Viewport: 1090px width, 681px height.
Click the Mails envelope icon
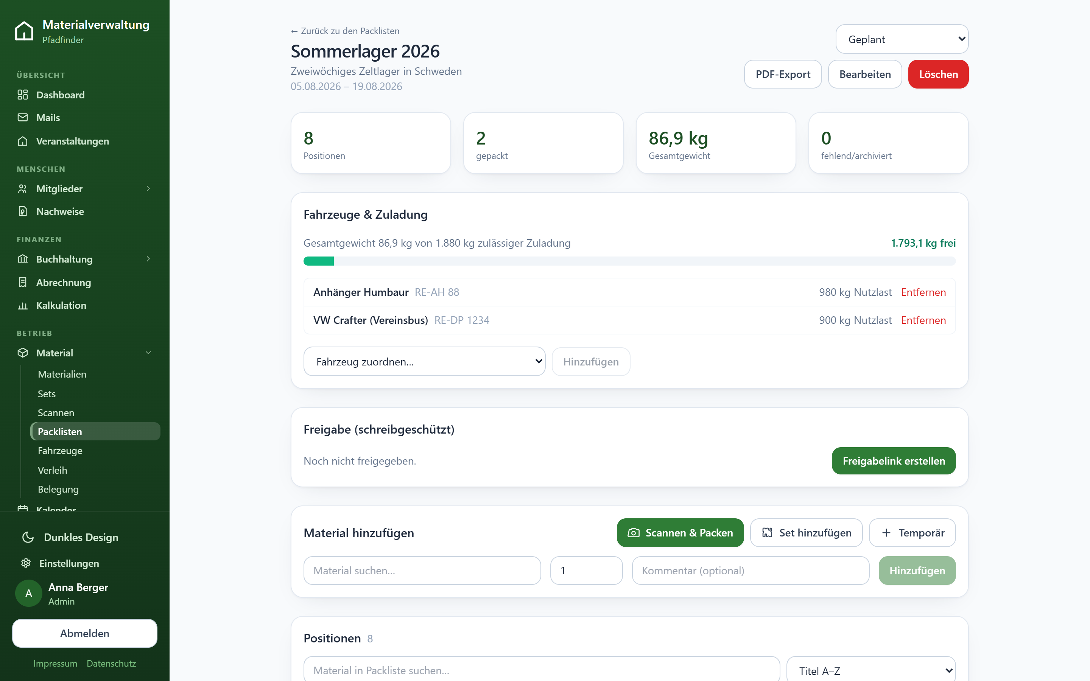[23, 118]
